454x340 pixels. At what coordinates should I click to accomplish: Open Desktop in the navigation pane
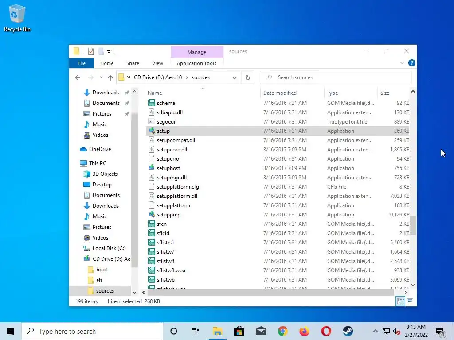point(102,185)
